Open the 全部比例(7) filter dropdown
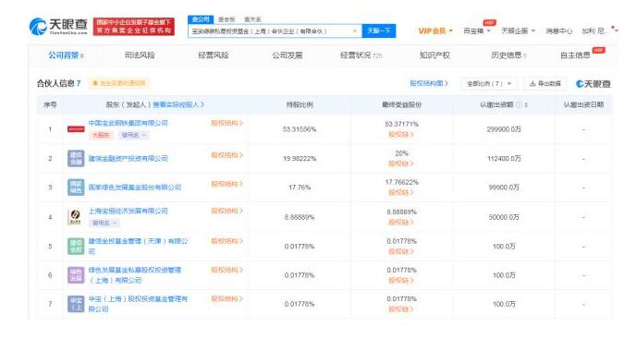 coord(489,83)
